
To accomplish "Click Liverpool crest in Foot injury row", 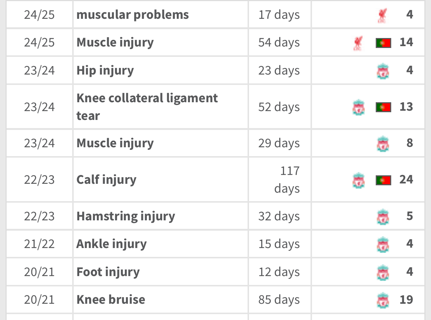I will click(383, 273).
